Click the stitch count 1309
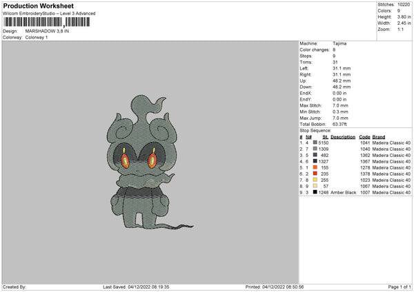Viewport: 414px width, 292px height. [324, 149]
